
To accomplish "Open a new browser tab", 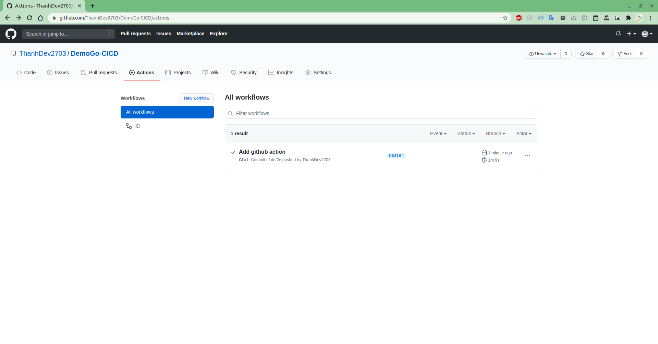I will 93,6.
